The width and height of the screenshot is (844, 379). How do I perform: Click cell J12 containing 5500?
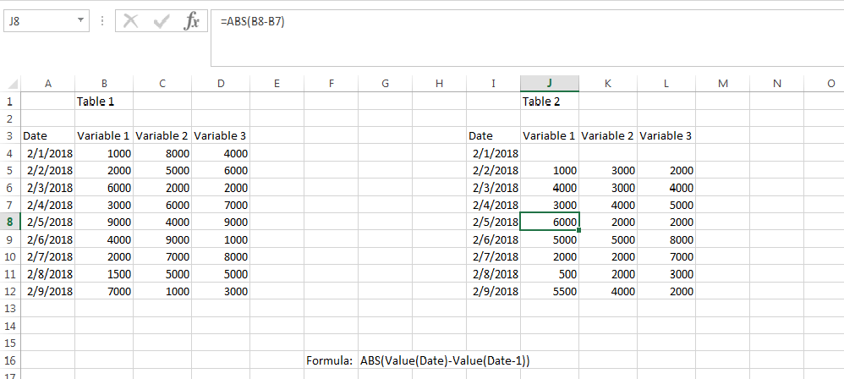pyautogui.click(x=550, y=291)
